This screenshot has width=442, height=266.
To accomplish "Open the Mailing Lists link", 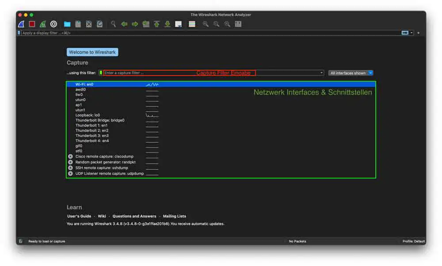I will 175,216.
